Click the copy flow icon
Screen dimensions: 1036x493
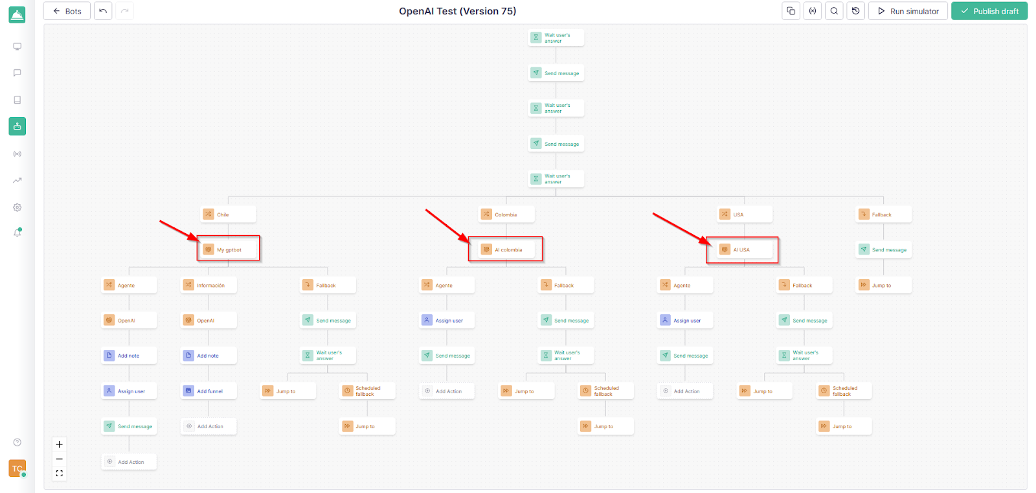tap(791, 11)
